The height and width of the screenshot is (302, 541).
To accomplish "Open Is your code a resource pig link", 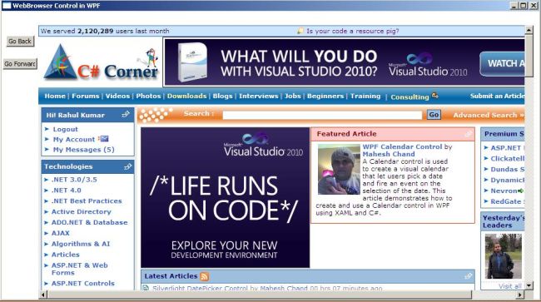I will (353, 31).
